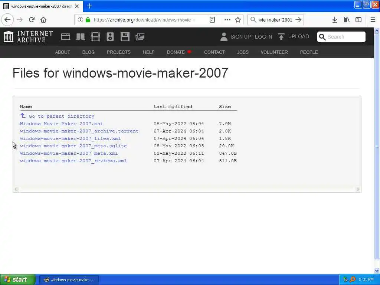Open the Video film icon
This screenshot has width=380, height=285.
[x=95, y=37]
